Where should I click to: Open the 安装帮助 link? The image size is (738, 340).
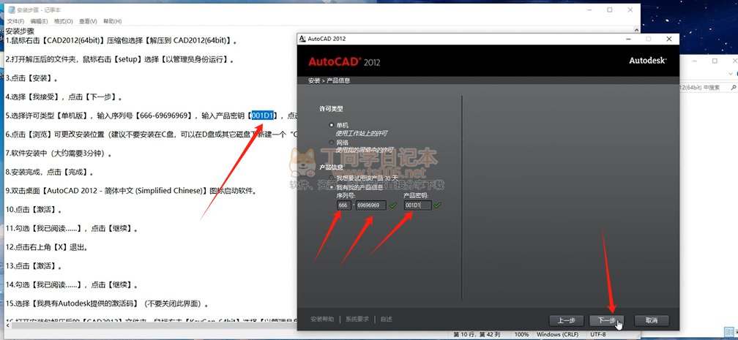[x=322, y=320]
